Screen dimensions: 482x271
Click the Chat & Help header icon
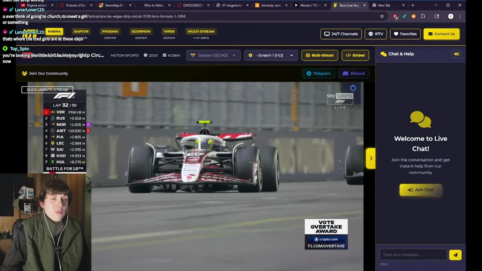(384, 54)
